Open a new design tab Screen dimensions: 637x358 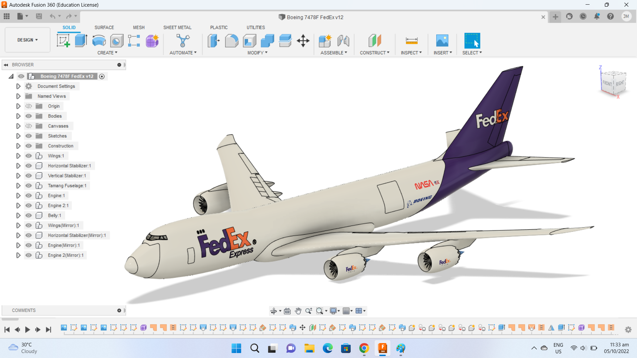pyautogui.click(x=555, y=17)
